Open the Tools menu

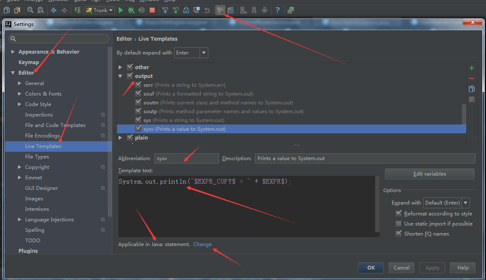point(112,1)
